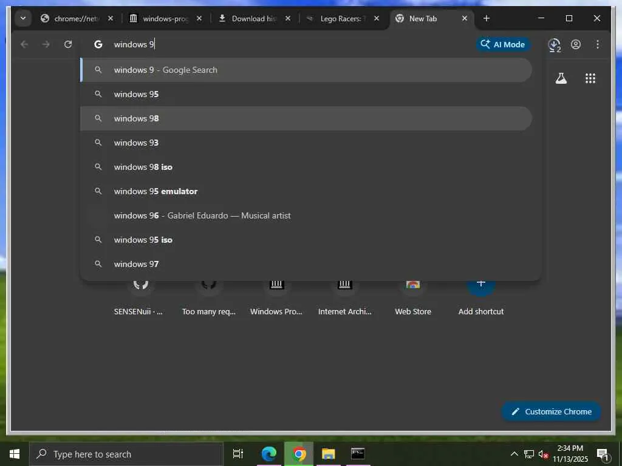Viewport: 622px width, 466px height.
Task: Go forward to next page
Action: [46, 44]
